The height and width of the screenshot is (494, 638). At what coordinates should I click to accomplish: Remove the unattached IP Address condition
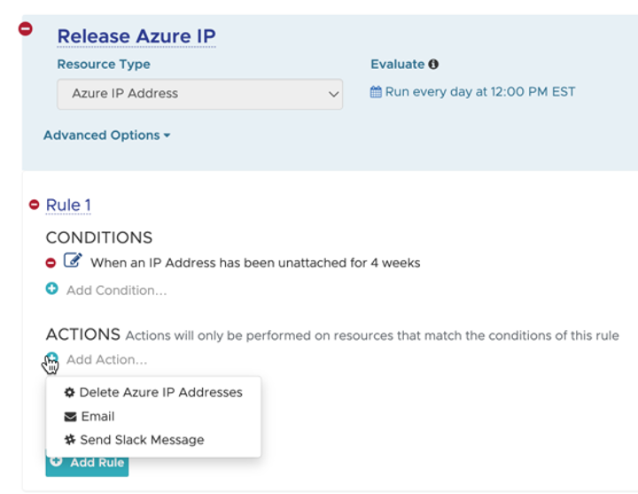pos(51,263)
